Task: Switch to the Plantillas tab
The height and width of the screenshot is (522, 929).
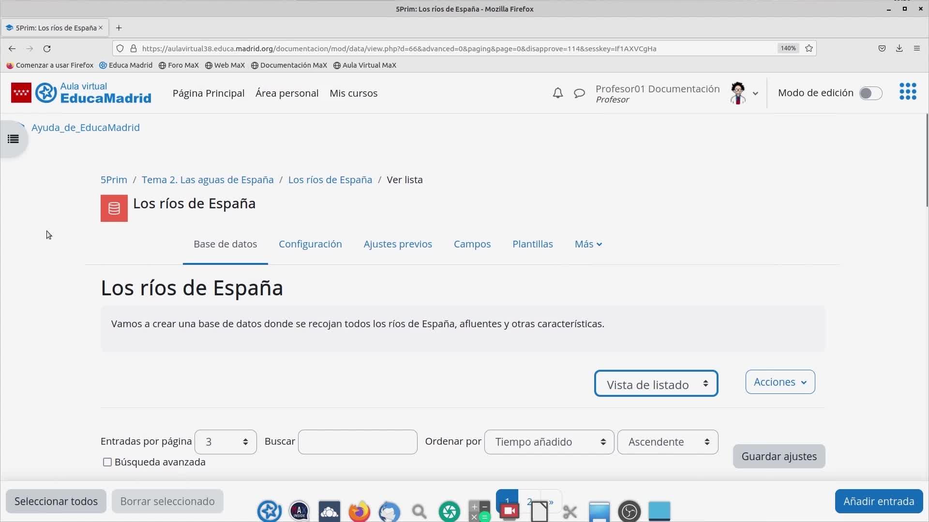Action: 532,244
